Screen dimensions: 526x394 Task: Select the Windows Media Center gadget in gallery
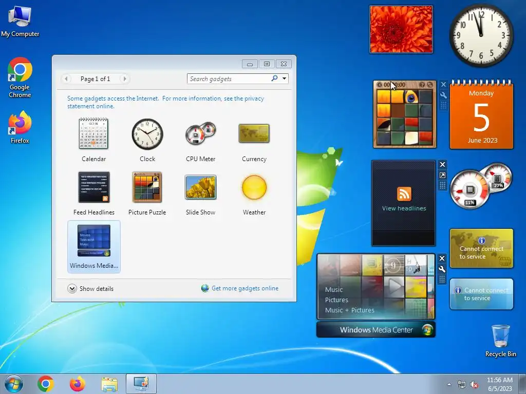(93, 247)
